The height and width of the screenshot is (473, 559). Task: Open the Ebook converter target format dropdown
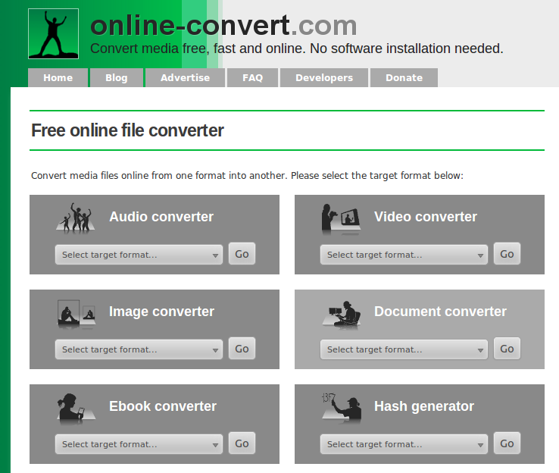pos(139,444)
